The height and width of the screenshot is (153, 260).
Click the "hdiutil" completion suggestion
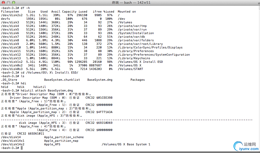(40, 87)
